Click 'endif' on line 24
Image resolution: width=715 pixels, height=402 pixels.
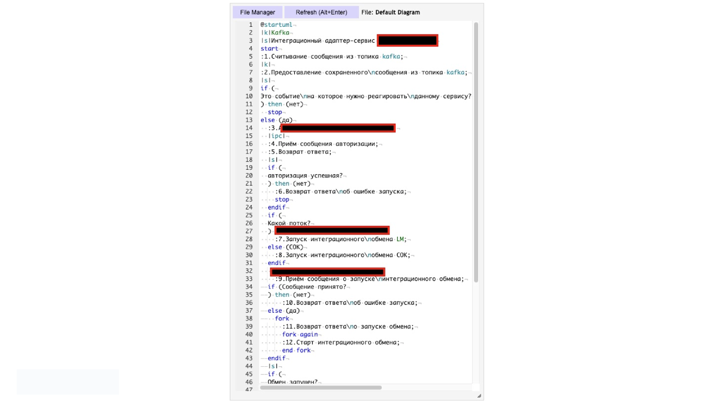point(277,208)
